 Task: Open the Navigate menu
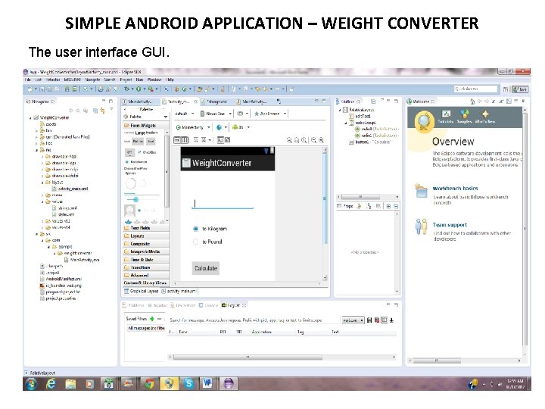pos(92,80)
